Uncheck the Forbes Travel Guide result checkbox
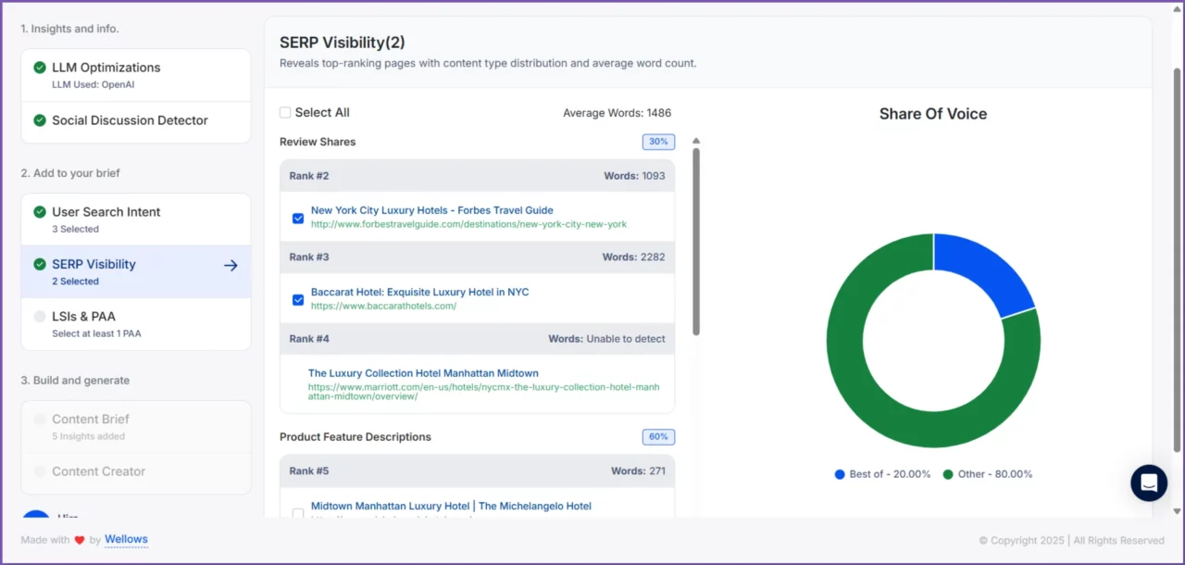 [x=298, y=219]
